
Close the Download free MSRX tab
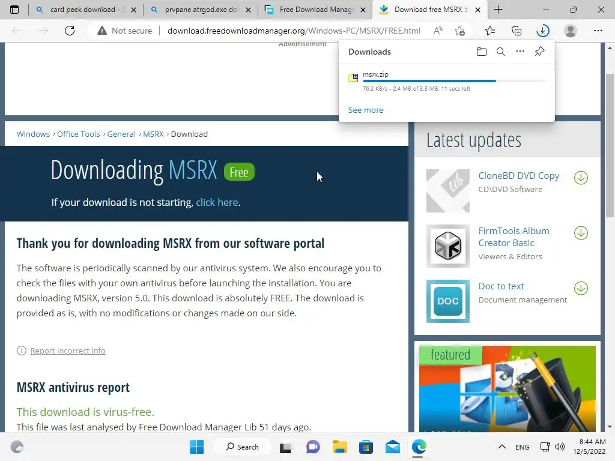477,10
